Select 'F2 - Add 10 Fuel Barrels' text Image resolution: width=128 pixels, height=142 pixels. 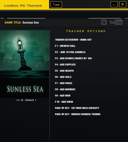(70, 52)
